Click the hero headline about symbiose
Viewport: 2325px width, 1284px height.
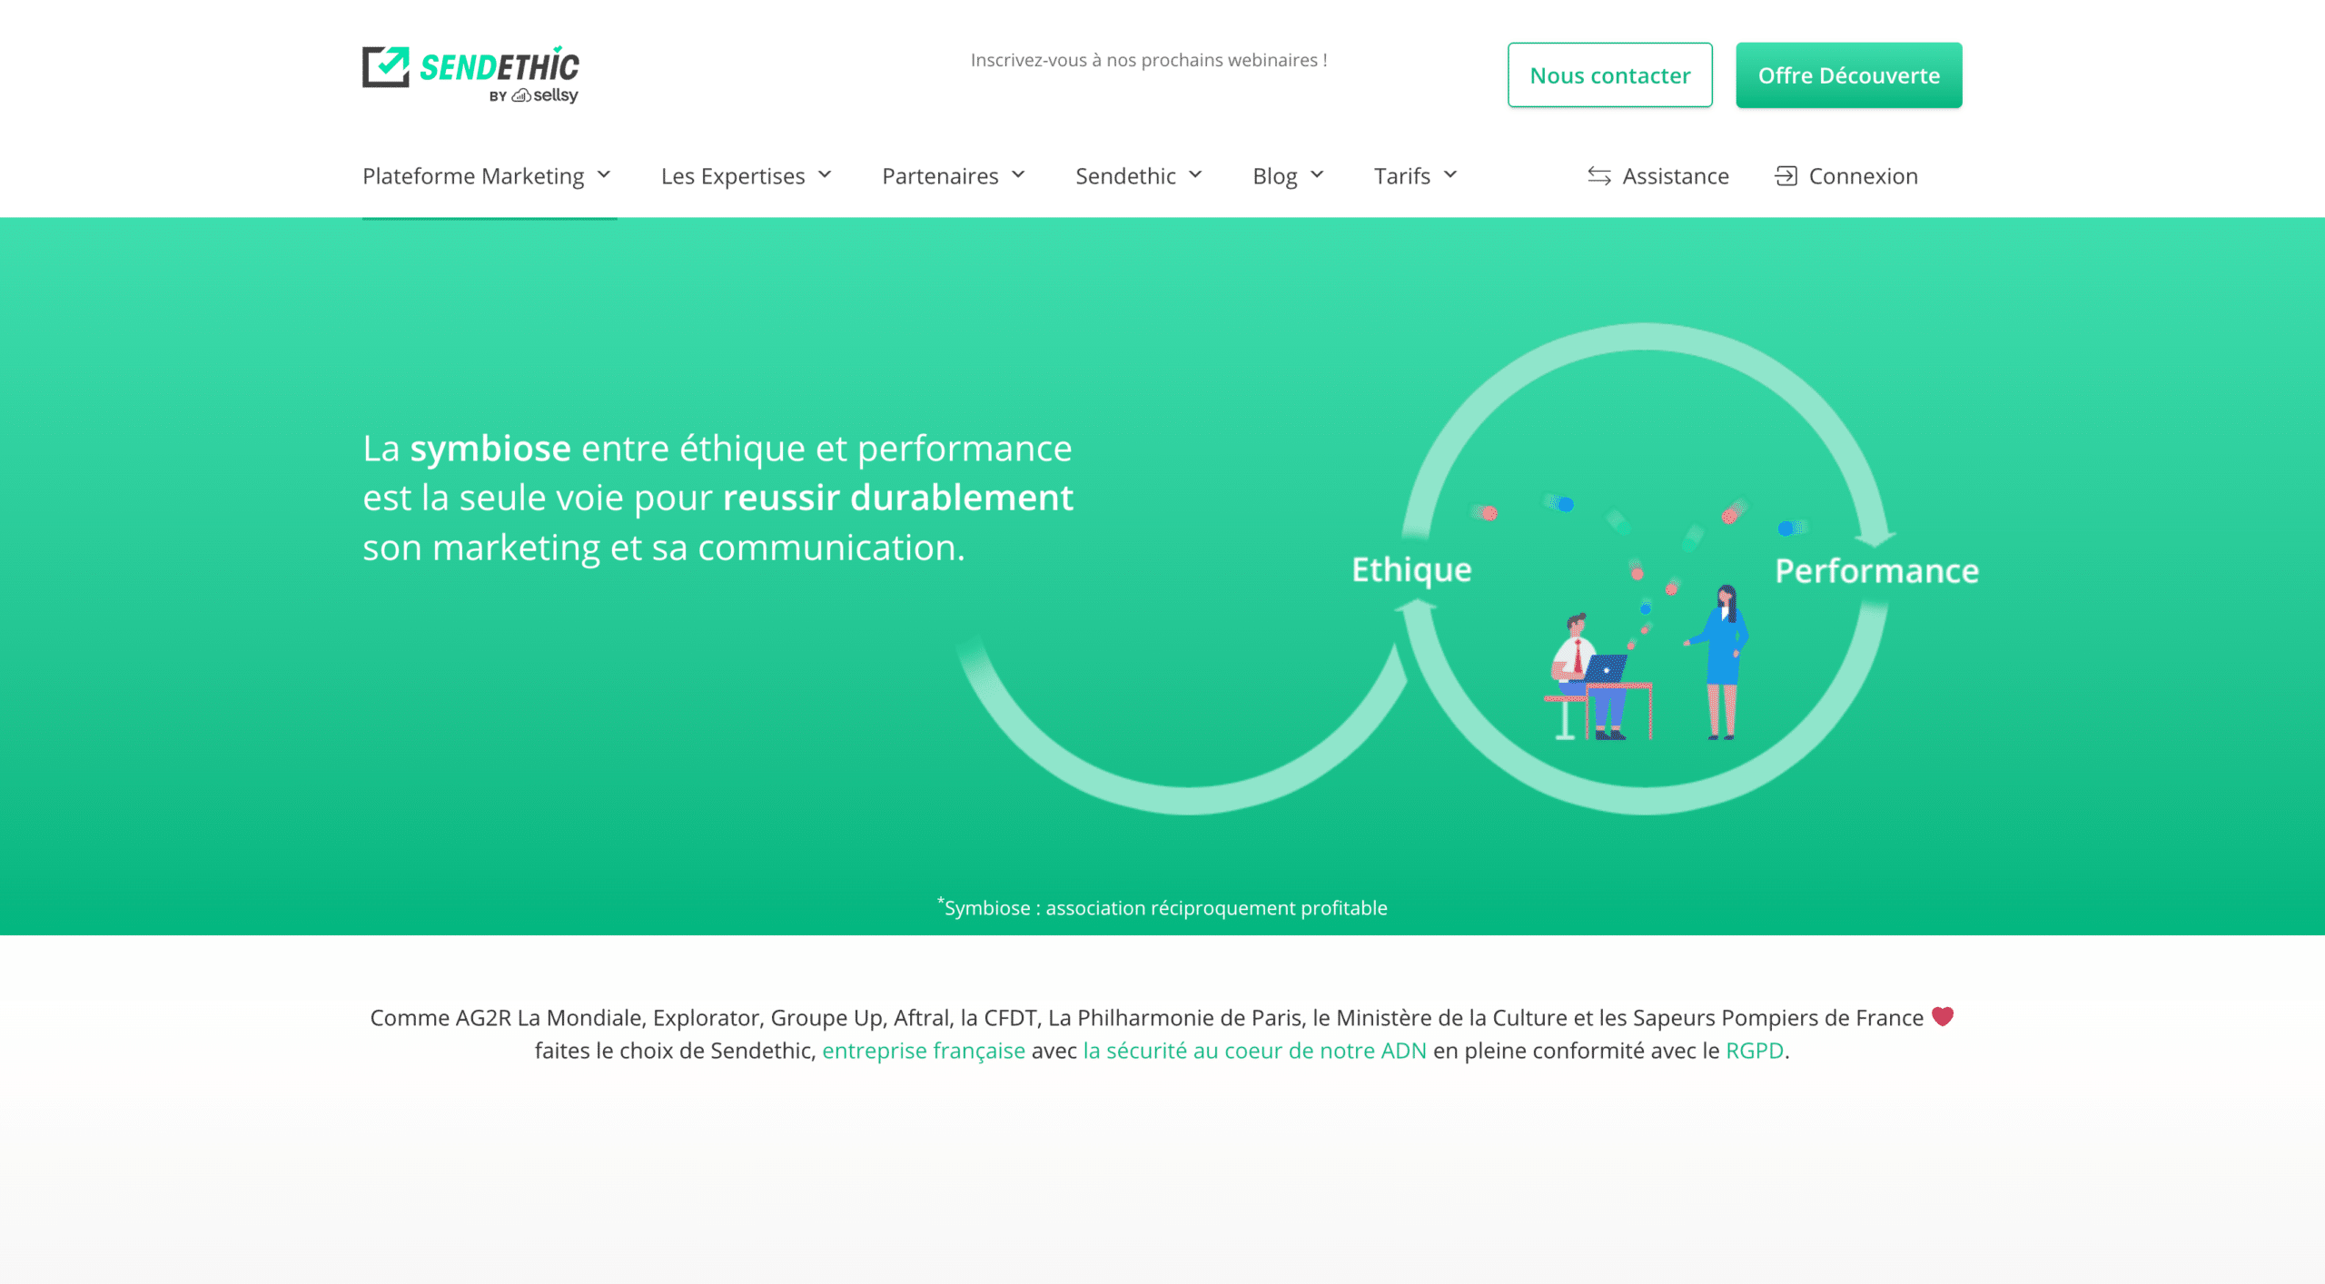pos(717,498)
